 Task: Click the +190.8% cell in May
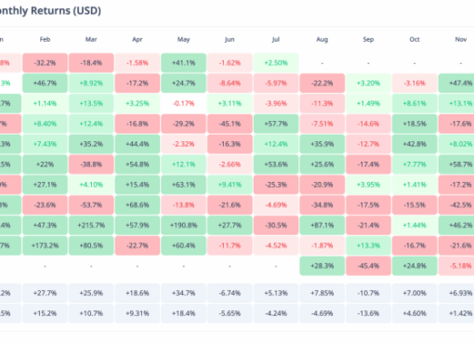(x=183, y=225)
